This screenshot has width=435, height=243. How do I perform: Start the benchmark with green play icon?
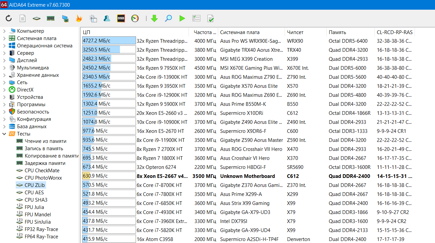182,18
